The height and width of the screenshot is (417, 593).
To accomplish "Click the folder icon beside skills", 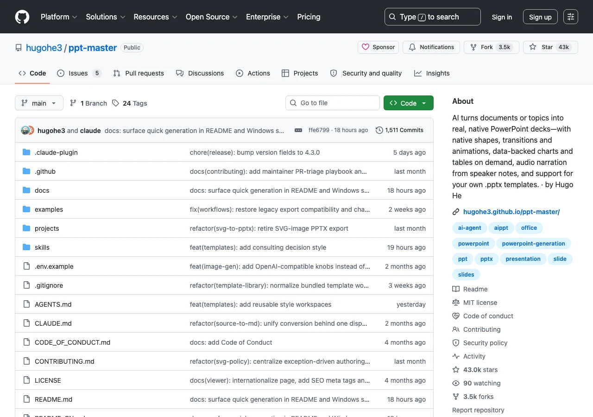I will [26, 247].
